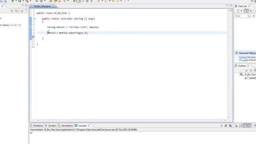Click the Debug launch icon in toolbar

pyautogui.click(x=13, y=1)
